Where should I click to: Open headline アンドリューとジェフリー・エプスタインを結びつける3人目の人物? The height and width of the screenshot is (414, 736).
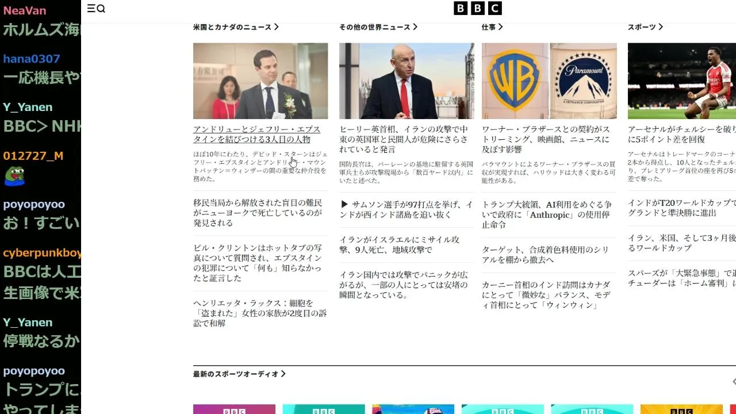256,135
